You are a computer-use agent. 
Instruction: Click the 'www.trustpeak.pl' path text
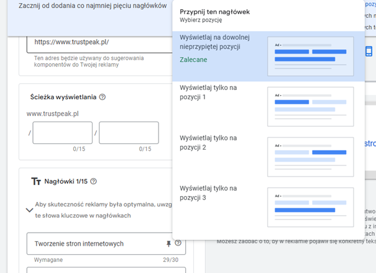52,114
